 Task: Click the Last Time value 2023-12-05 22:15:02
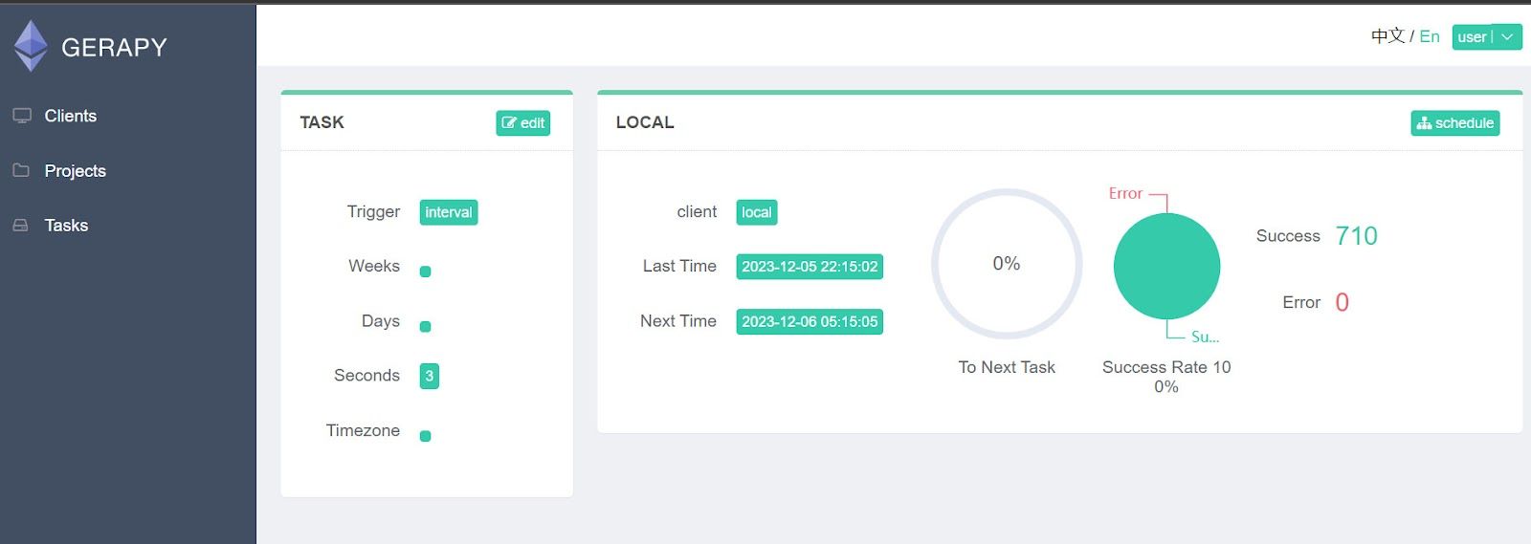click(810, 267)
